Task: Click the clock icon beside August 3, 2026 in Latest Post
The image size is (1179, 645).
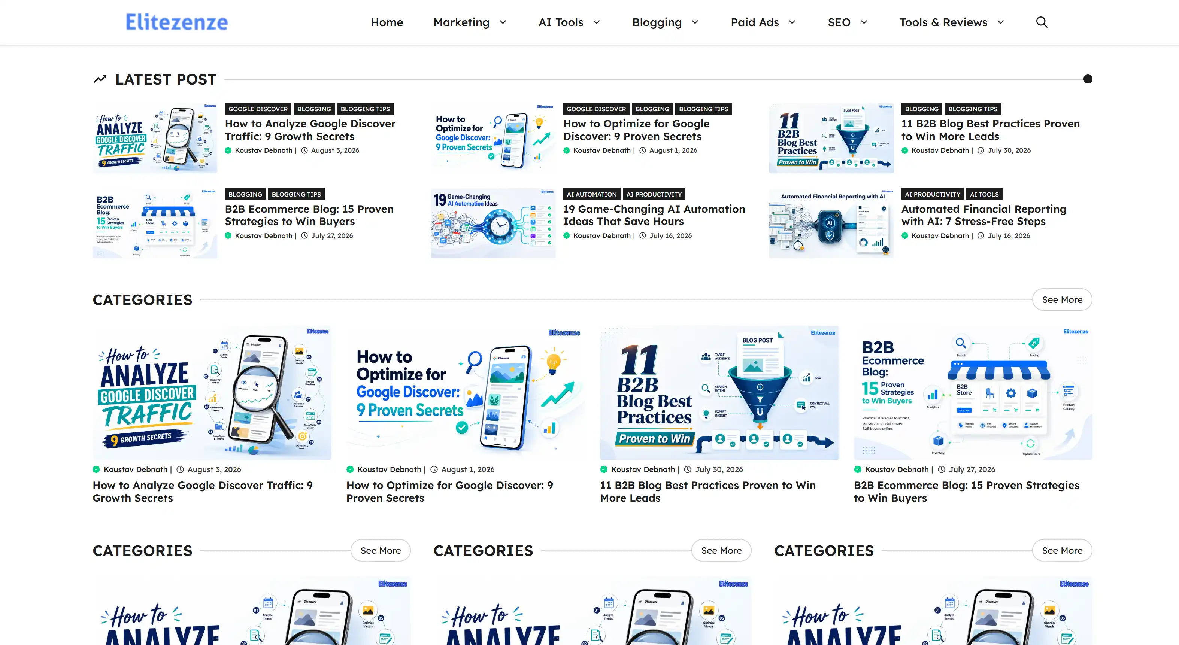Action: pyautogui.click(x=304, y=150)
